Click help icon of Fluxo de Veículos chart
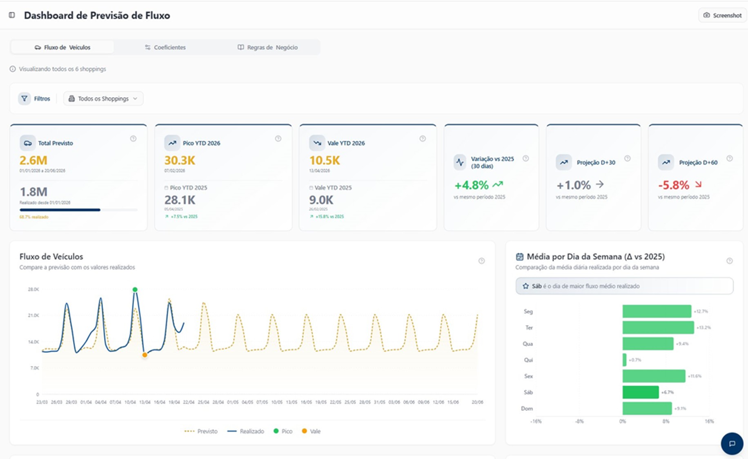The height and width of the screenshot is (459, 748). coord(482,261)
